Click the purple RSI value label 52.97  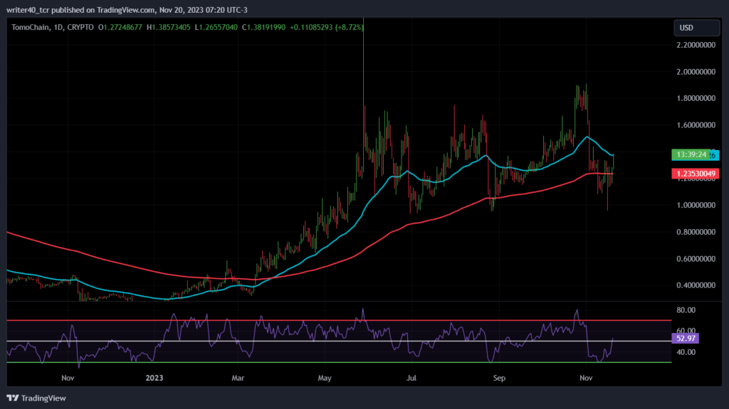click(686, 339)
